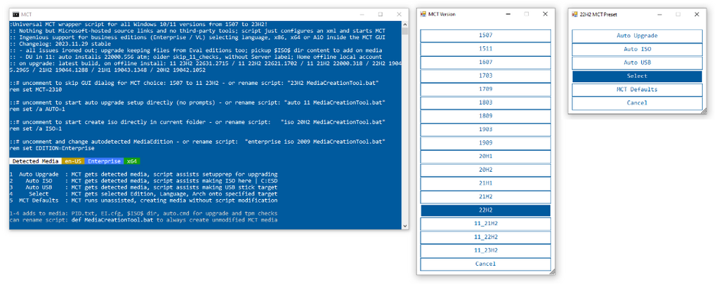Click the 'Enterprise' edition tag
719x284 pixels.
[104, 161]
